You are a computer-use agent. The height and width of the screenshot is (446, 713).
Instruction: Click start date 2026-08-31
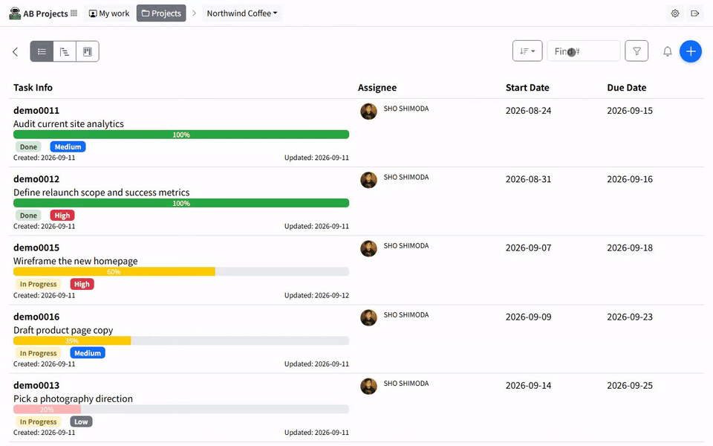[528, 179]
